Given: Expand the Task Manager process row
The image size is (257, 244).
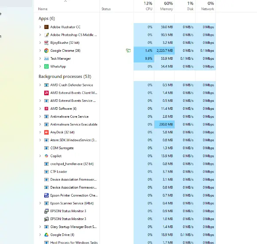Looking at the screenshot, I should pyautogui.click(x=40, y=58).
